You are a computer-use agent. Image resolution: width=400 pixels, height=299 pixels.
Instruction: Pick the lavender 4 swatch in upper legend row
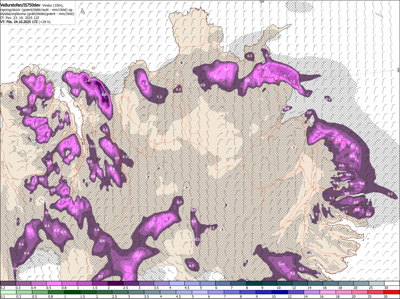point(177,283)
